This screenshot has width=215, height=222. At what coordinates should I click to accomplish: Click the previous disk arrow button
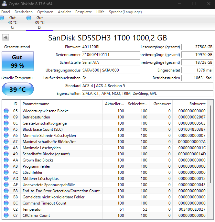6,38
